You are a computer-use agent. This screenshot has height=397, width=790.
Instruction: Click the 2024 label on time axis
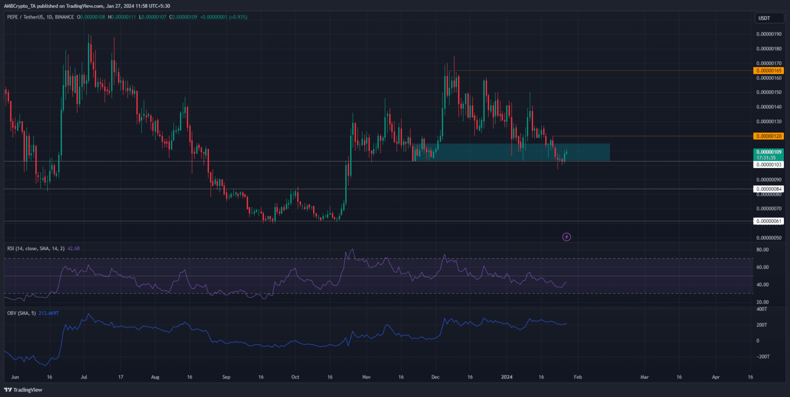pos(506,376)
